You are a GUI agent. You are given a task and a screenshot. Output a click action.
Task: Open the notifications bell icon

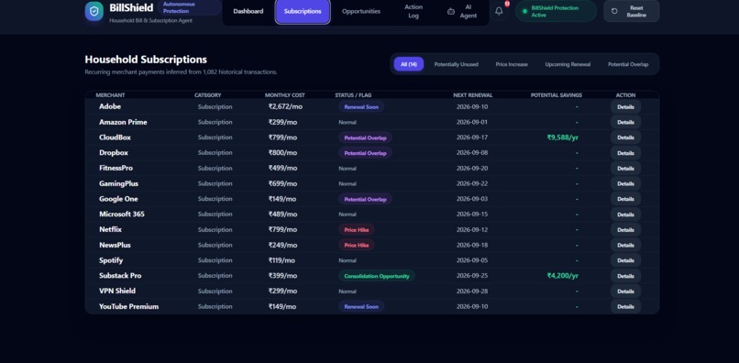pyautogui.click(x=499, y=11)
